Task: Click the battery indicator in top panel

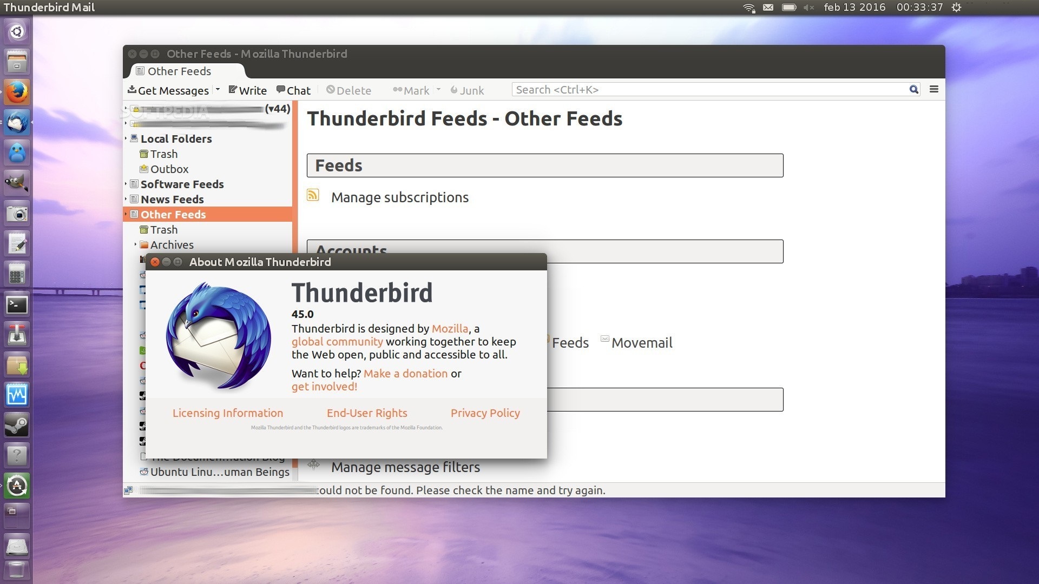Action: pyautogui.click(x=789, y=8)
